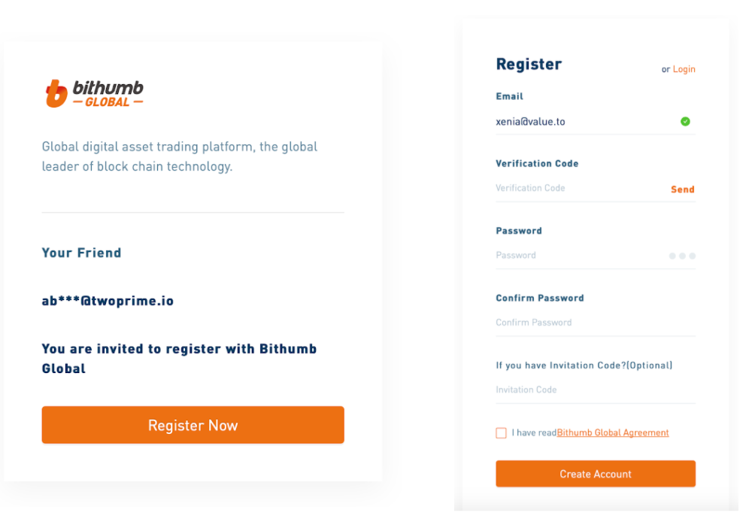Click the Register heading
The height and width of the screenshot is (525, 749).
pyautogui.click(x=529, y=64)
